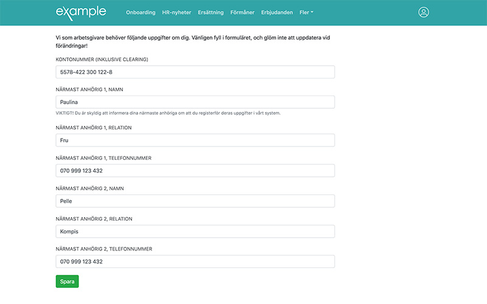Open Erbjudanden in the navbar

coord(277,12)
